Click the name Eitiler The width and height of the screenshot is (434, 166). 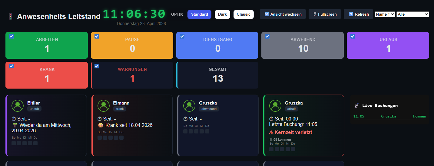(34, 103)
